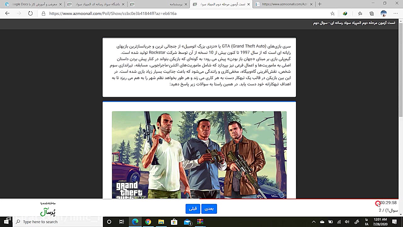This screenshot has height=227, width=403.
Task: Click the Internet Download Manager extension icon
Action: pyautogui.click(x=345, y=14)
